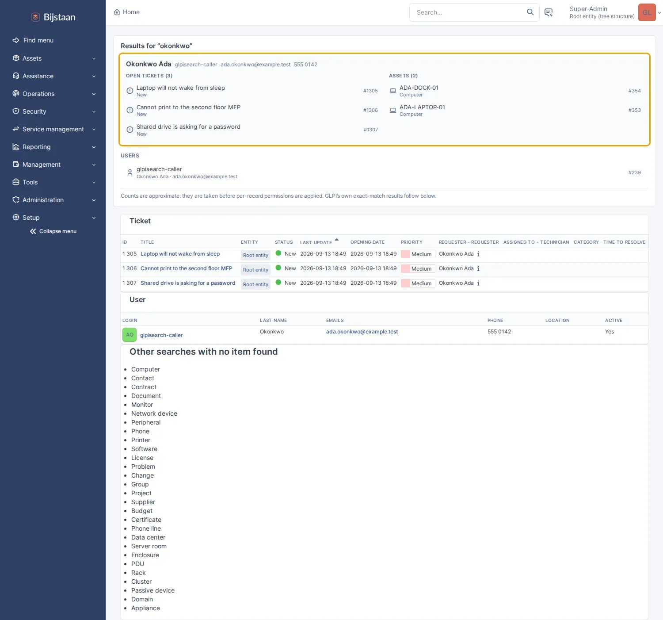Click the Bijstaan logo icon
663x620 pixels.
pos(35,17)
